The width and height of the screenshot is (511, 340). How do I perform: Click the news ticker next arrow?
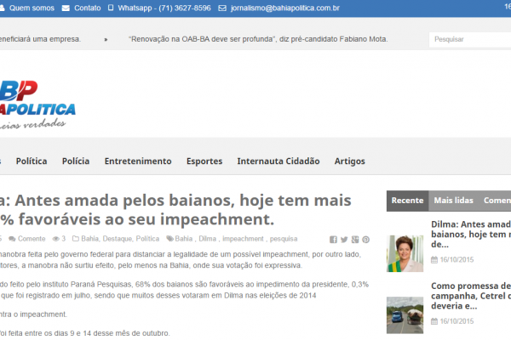pos(106,39)
